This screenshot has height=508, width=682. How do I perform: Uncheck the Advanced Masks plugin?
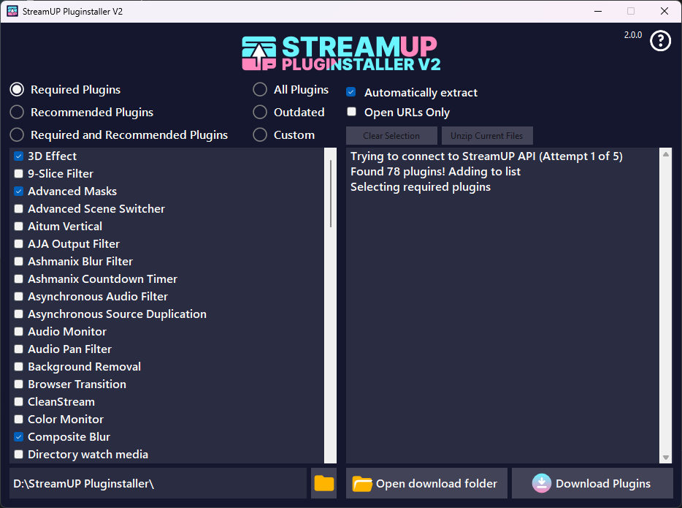point(19,191)
